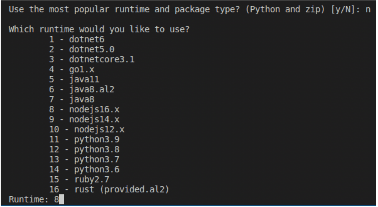Click the "11 - python3.9" runtime line
Image resolution: width=378 pixels, height=207 pixels.
[84, 139]
